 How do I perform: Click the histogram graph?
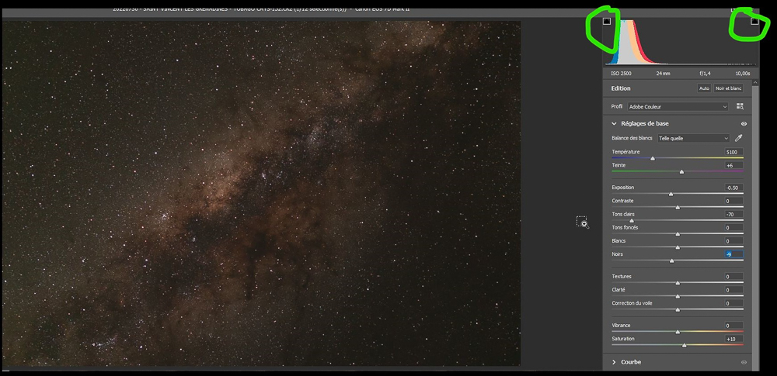680,43
